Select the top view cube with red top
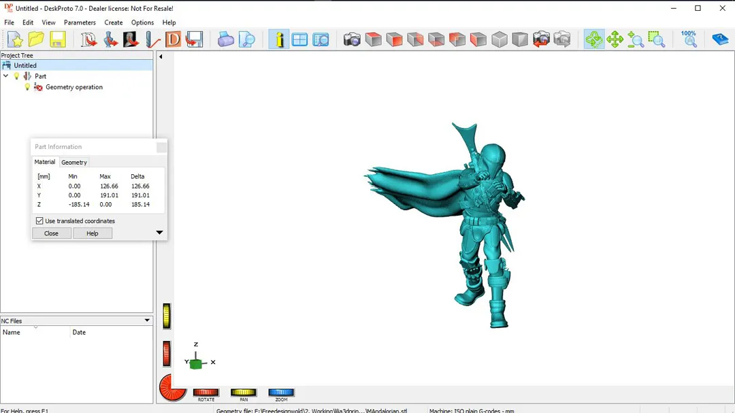735x413 pixels. click(373, 40)
